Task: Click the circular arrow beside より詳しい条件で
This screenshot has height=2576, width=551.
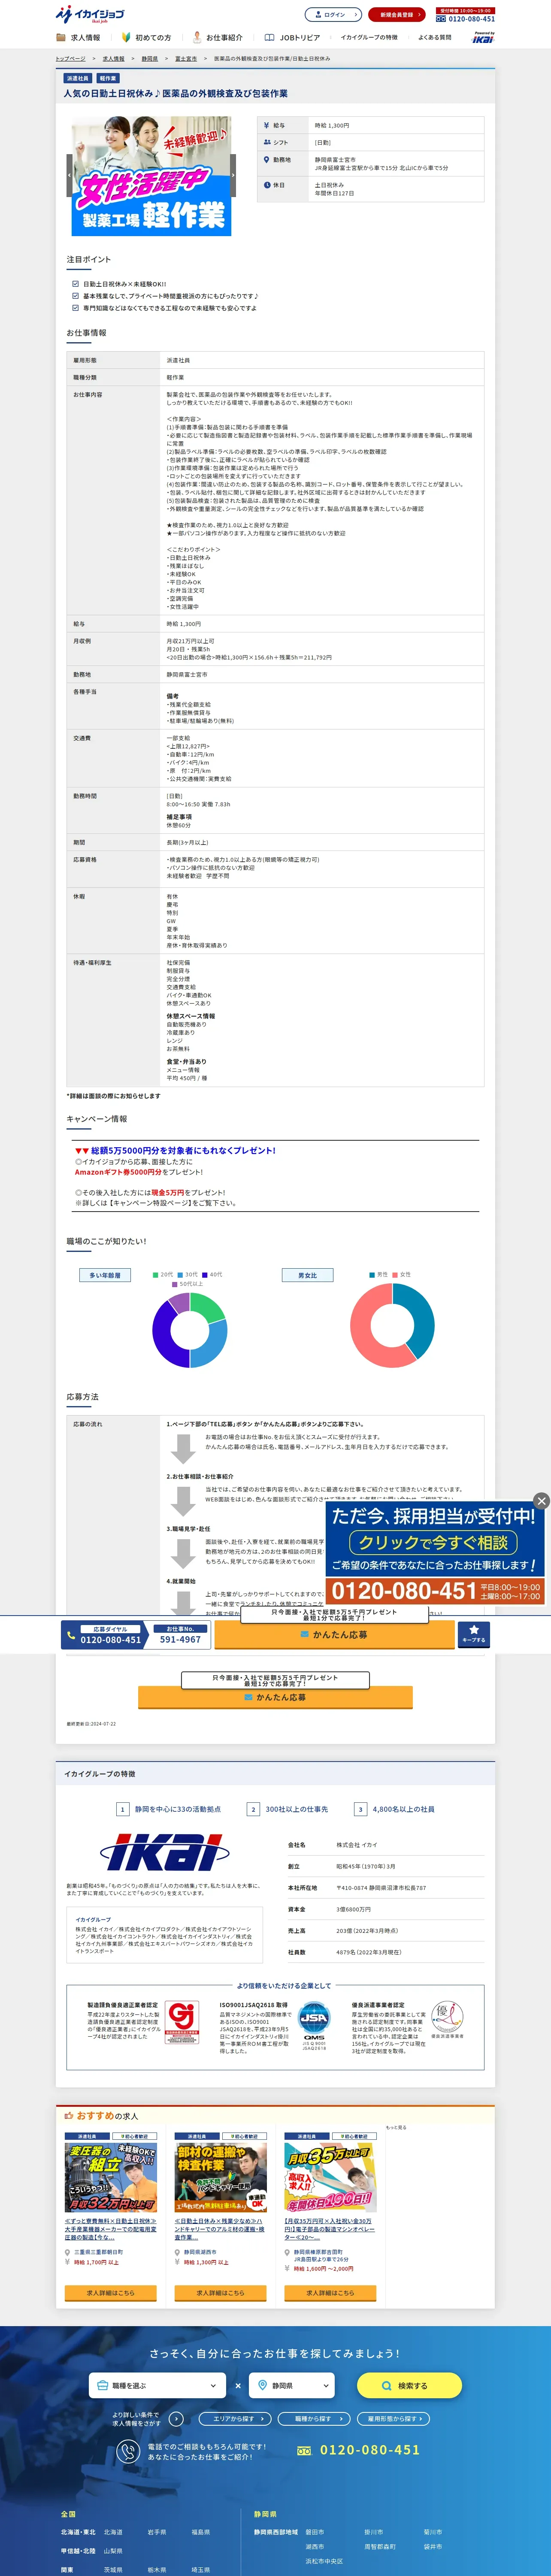Action: click(177, 2419)
